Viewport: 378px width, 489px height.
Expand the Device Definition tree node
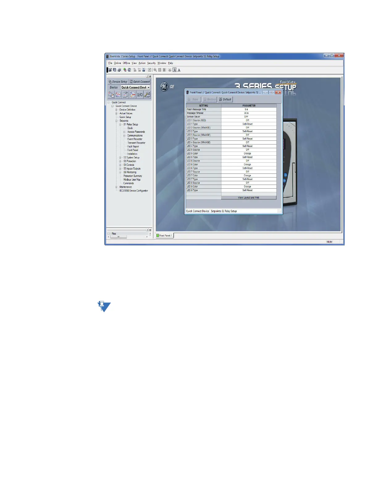(x=116, y=110)
